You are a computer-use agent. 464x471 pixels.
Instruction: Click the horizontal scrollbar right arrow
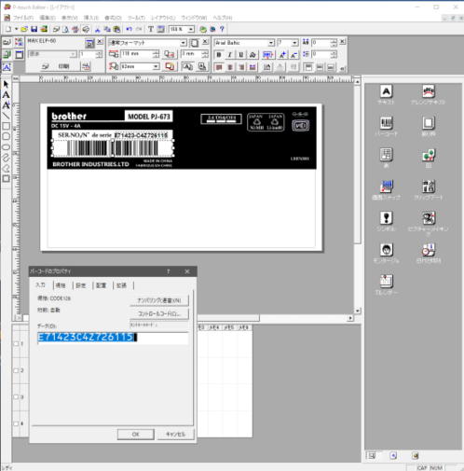pyautogui.click(x=350, y=318)
